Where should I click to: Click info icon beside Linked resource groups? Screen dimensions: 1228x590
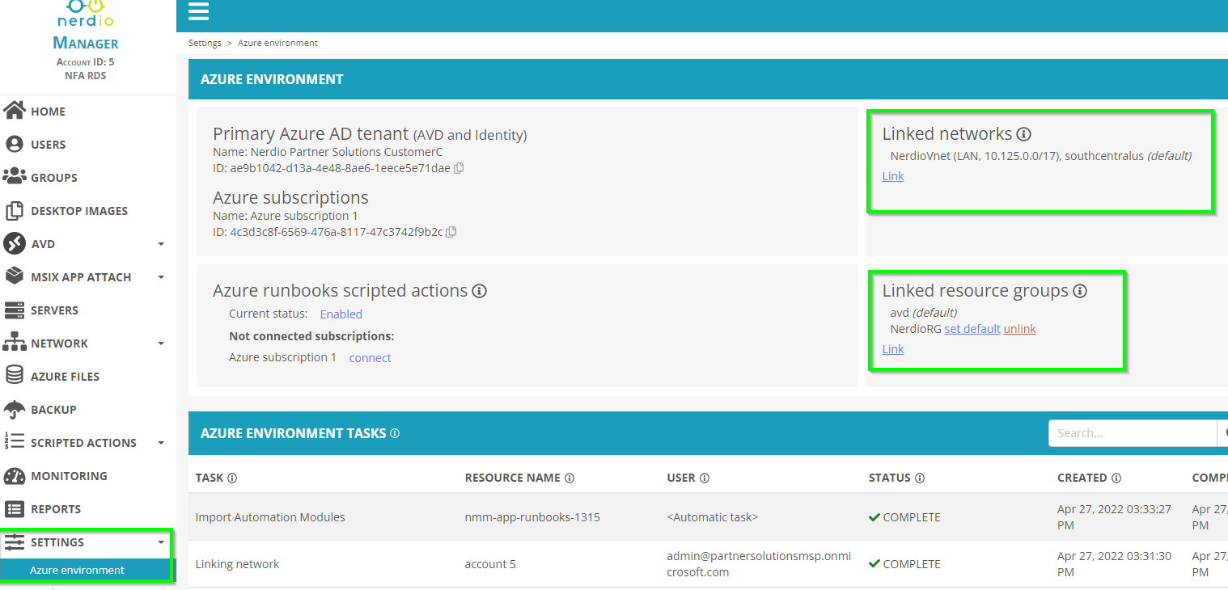pyautogui.click(x=1080, y=291)
